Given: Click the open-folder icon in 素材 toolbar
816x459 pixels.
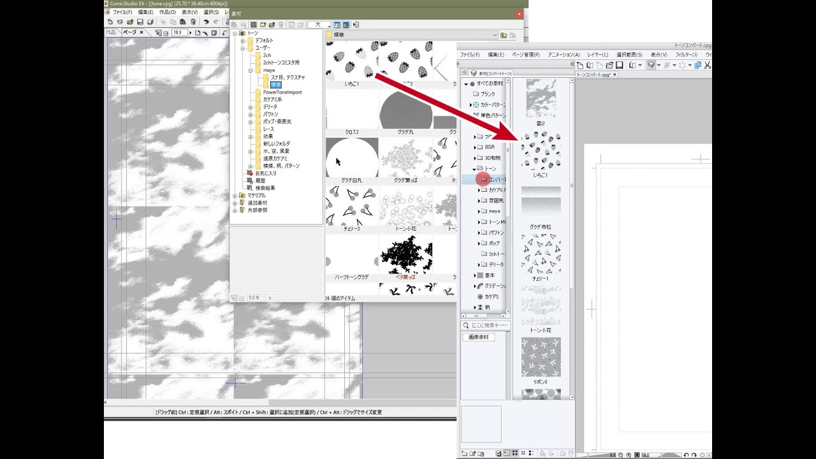Looking at the screenshot, I should pos(272,25).
